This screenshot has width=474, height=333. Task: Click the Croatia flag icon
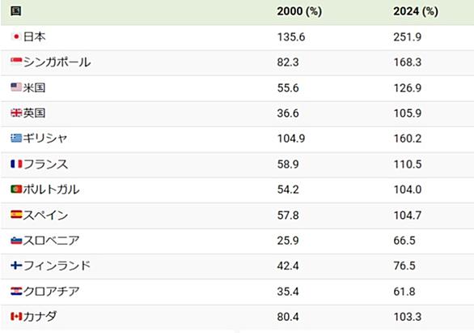pos(16,291)
